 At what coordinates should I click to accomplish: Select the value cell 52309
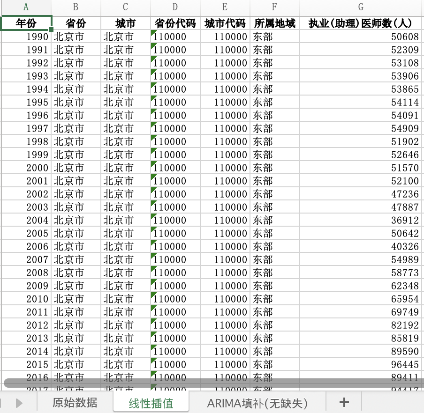361,50
